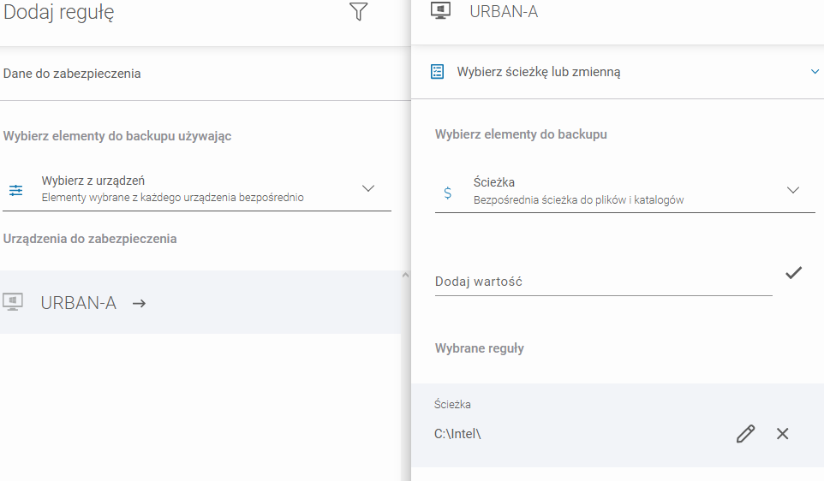Click the right arrow next to URBAN-A device
The image size is (824, 481).
[139, 303]
